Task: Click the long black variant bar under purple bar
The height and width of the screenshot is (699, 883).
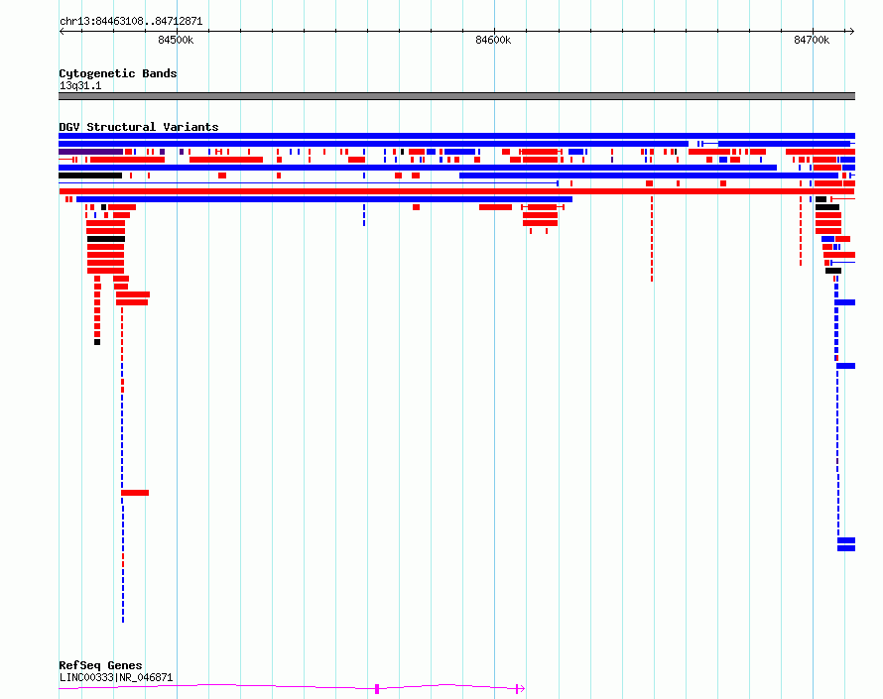Action: (x=90, y=175)
